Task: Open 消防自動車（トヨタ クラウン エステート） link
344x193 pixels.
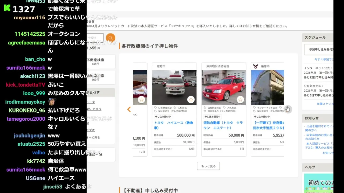Action: [223, 125]
